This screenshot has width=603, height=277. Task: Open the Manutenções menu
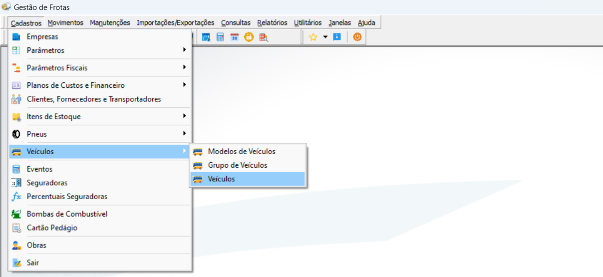pyautogui.click(x=110, y=23)
